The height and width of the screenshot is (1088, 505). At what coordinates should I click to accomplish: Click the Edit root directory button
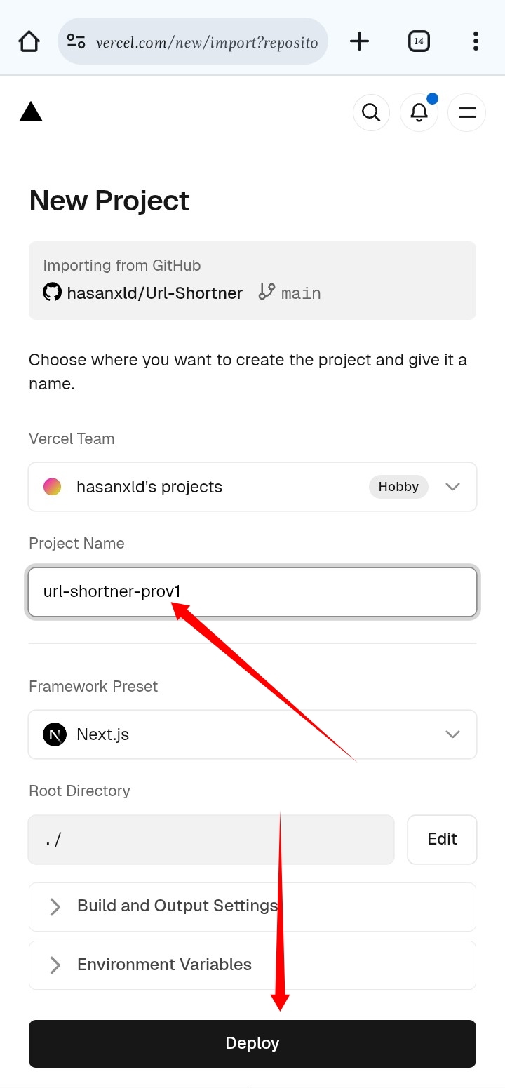tap(442, 839)
